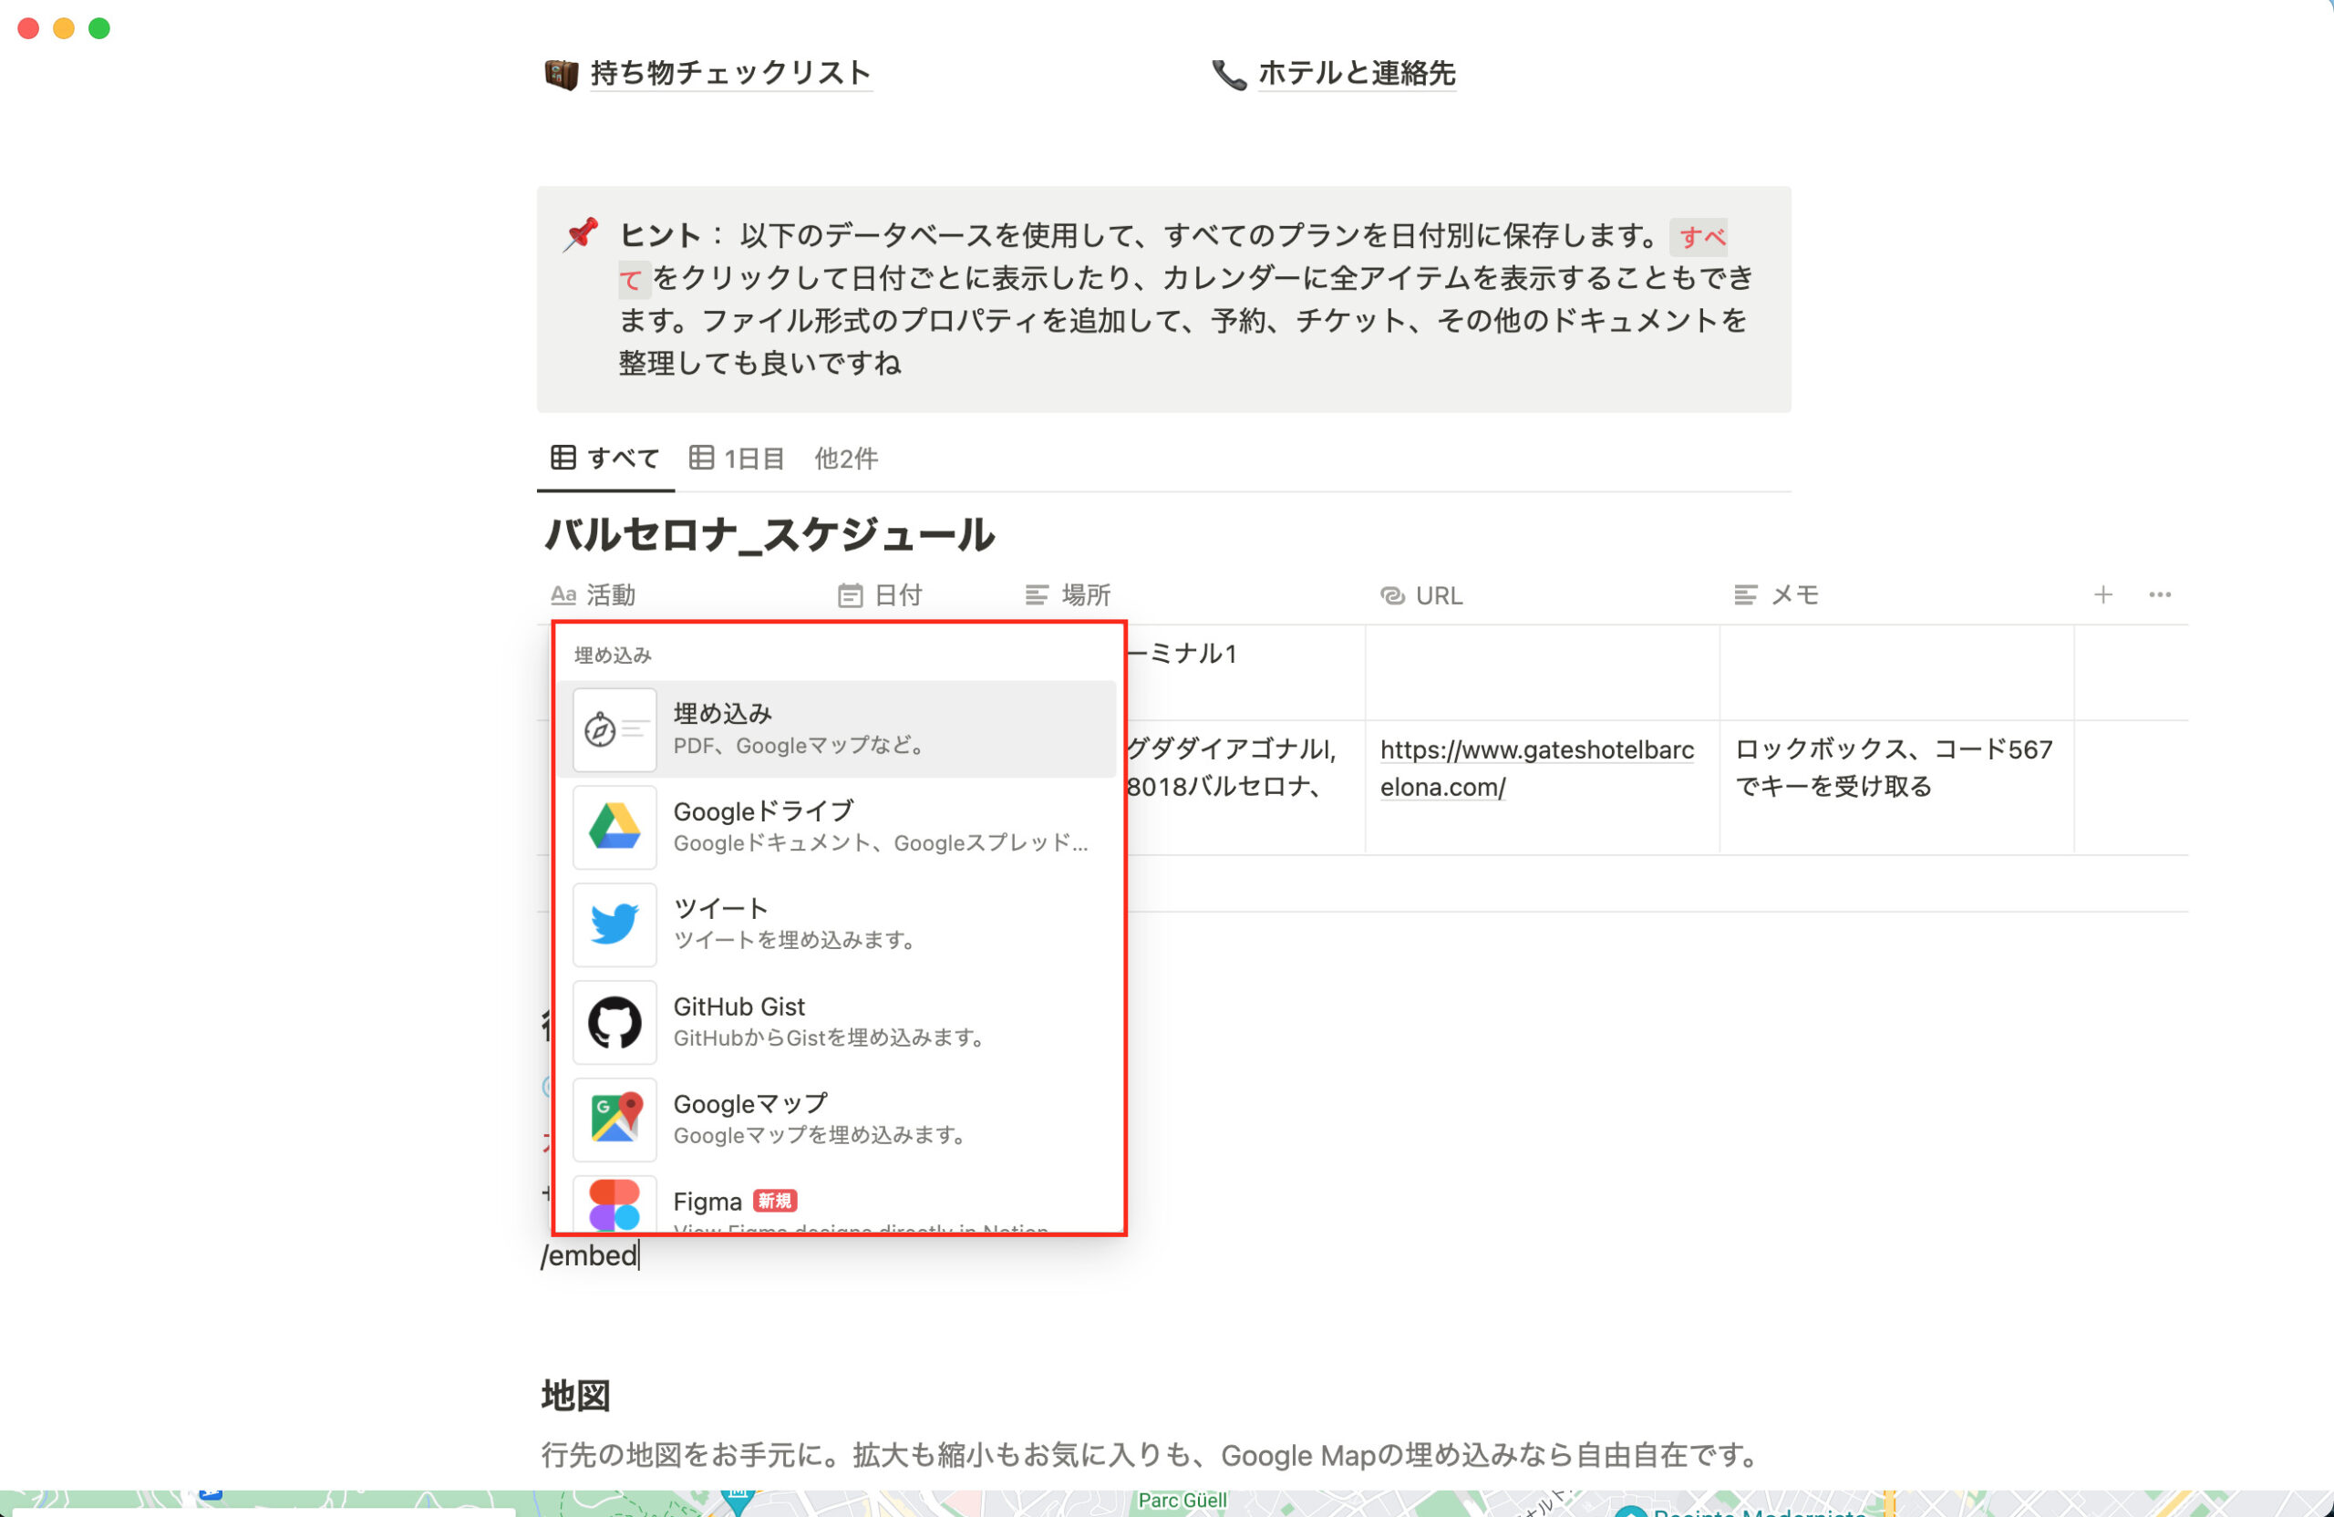Click the pushpin icon in the hint callout
This screenshot has width=2334, height=1517.
tap(581, 234)
